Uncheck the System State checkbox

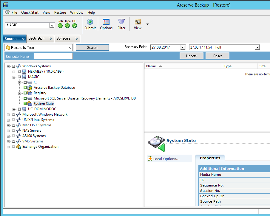click(x=25, y=104)
